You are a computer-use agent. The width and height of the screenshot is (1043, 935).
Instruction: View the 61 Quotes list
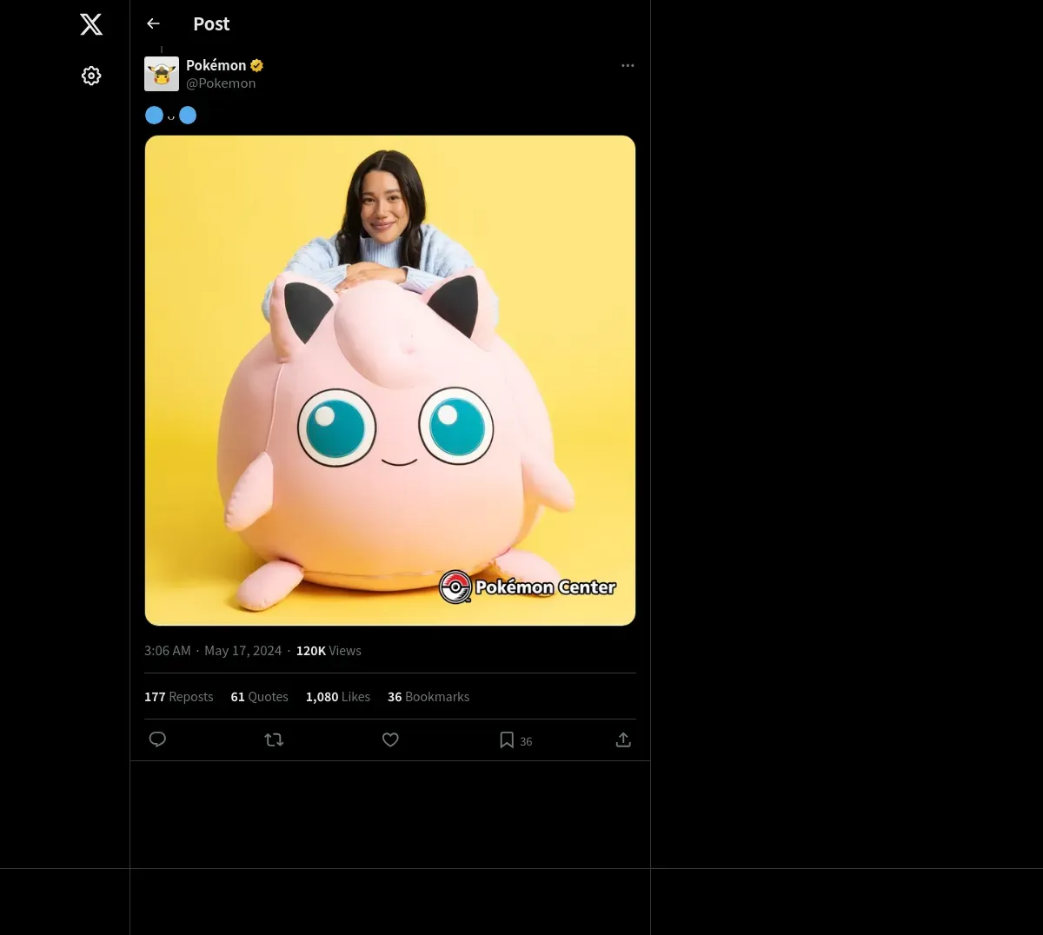(259, 697)
